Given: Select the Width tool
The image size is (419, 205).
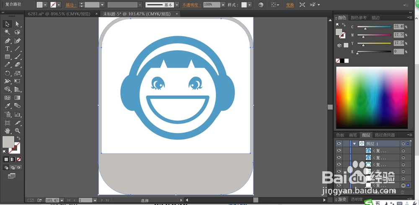Looking at the screenshot, I should pyautogui.click(x=7, y=81).
